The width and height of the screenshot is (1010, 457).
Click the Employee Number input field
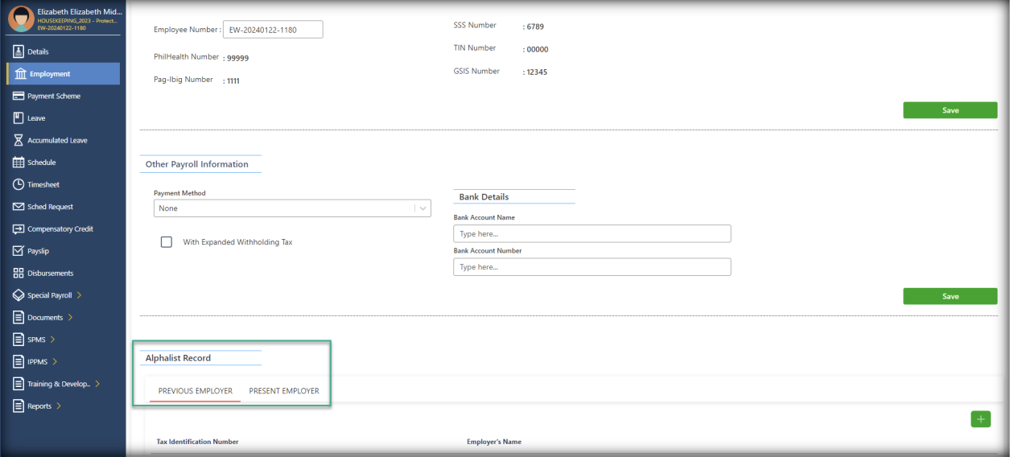click(272, 30)
